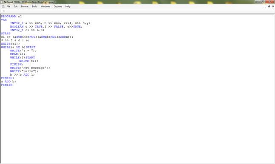Image resolution: width=275 pixels, height=164 pixels.
Task: Open the Format menu
Action: [x=25, y=6]
